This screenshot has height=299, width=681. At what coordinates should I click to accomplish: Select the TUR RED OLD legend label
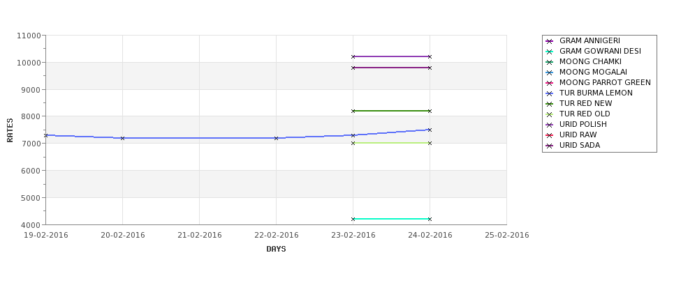(x=585, y=114)
